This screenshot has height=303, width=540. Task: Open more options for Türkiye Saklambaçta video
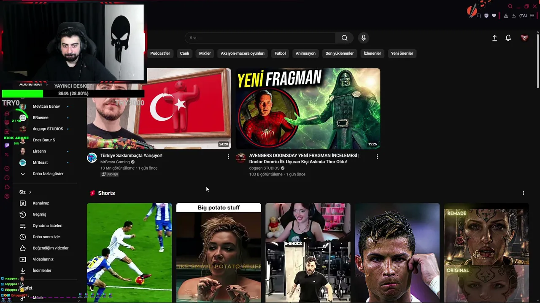(x=228, y=157)
